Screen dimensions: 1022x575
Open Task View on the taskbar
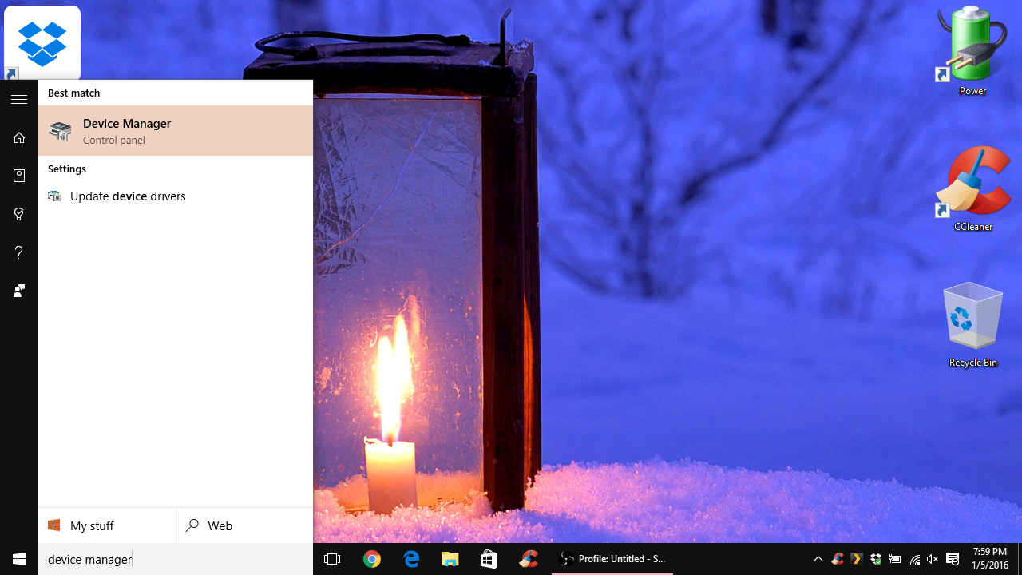click(332, 559)
